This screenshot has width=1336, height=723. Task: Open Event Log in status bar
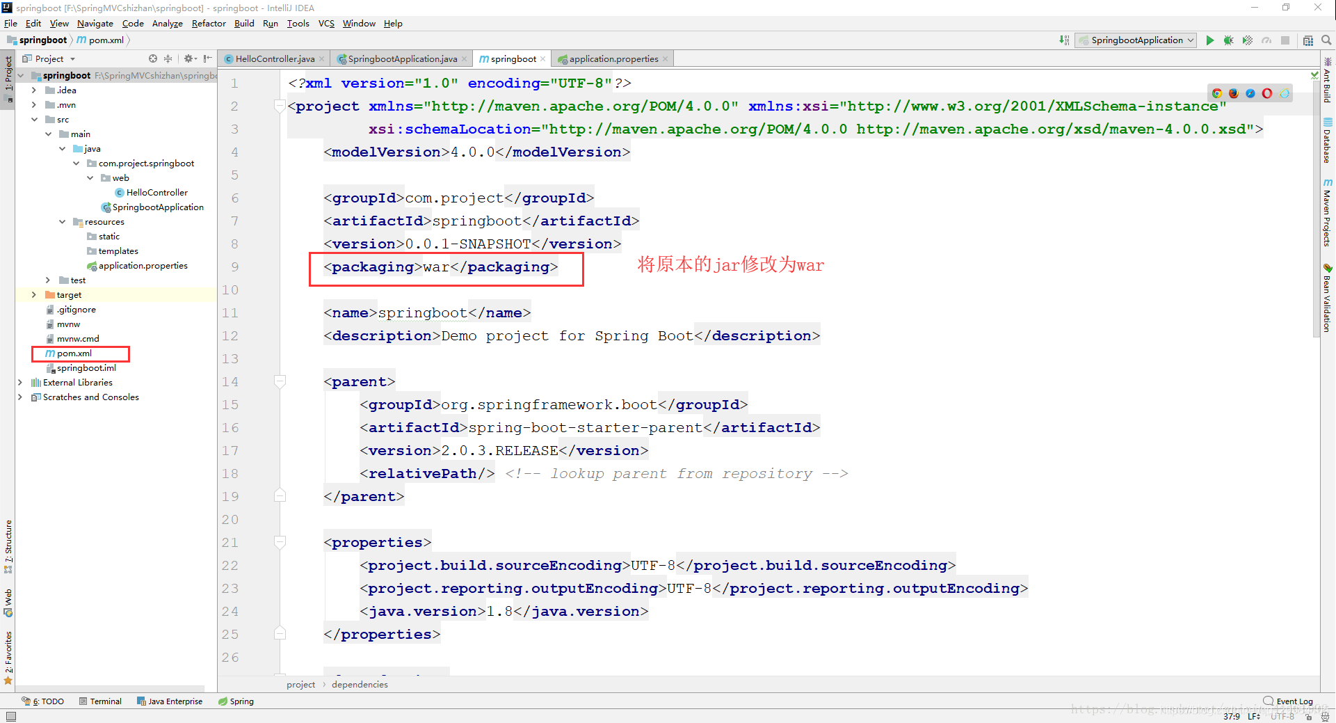[1288, 701]
